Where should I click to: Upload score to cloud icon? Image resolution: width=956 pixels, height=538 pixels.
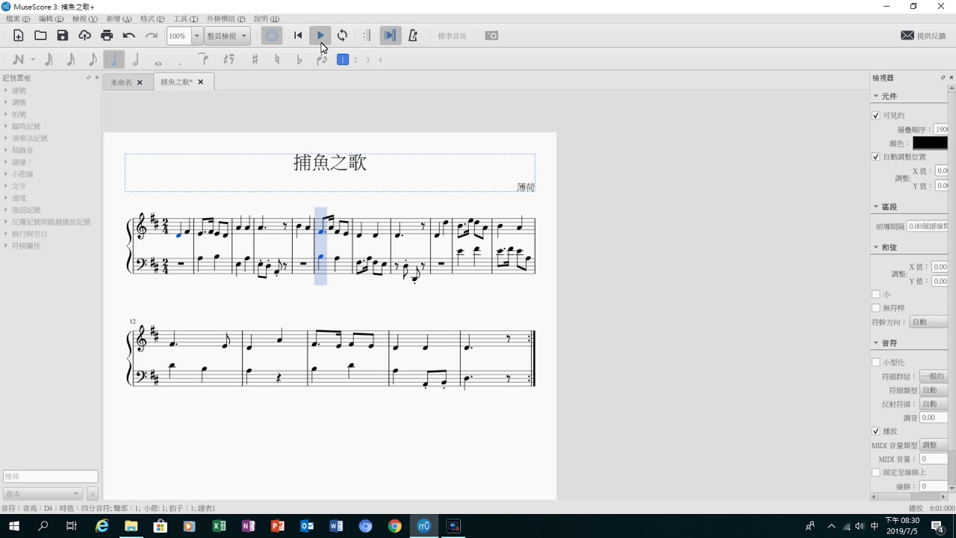pyautogui.click(x=84, y=35)
